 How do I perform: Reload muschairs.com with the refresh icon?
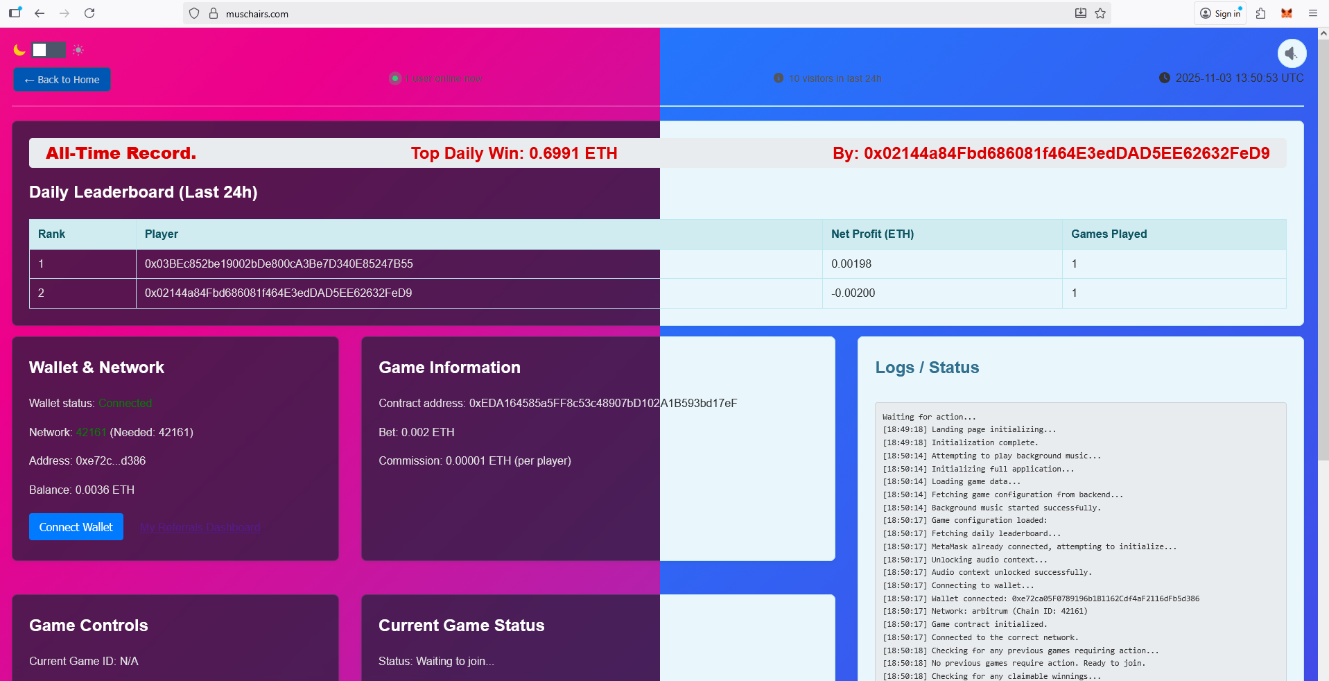click(x=89, y=13)
